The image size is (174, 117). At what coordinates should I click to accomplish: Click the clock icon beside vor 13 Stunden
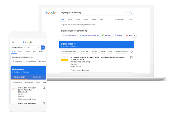pos(19,99)
